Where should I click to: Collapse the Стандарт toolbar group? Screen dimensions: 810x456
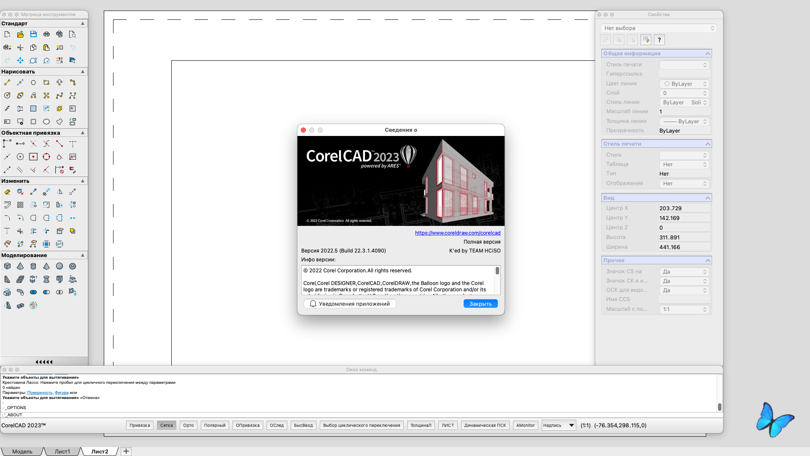pos(83,23)
